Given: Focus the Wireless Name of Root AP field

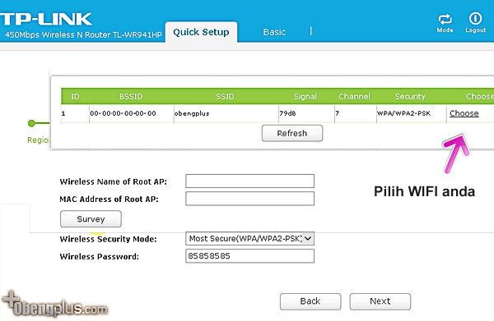Looking at the screenshot, I should pos(249,181).
